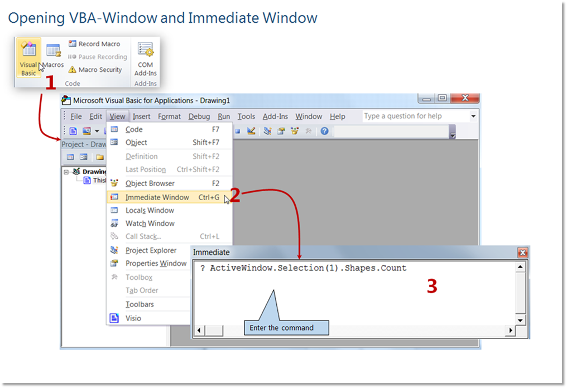
Task: Close the Immediate window
Action: click(522, 252)
